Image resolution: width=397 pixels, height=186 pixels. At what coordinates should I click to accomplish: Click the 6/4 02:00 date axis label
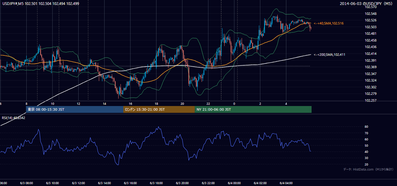(260, 183)
